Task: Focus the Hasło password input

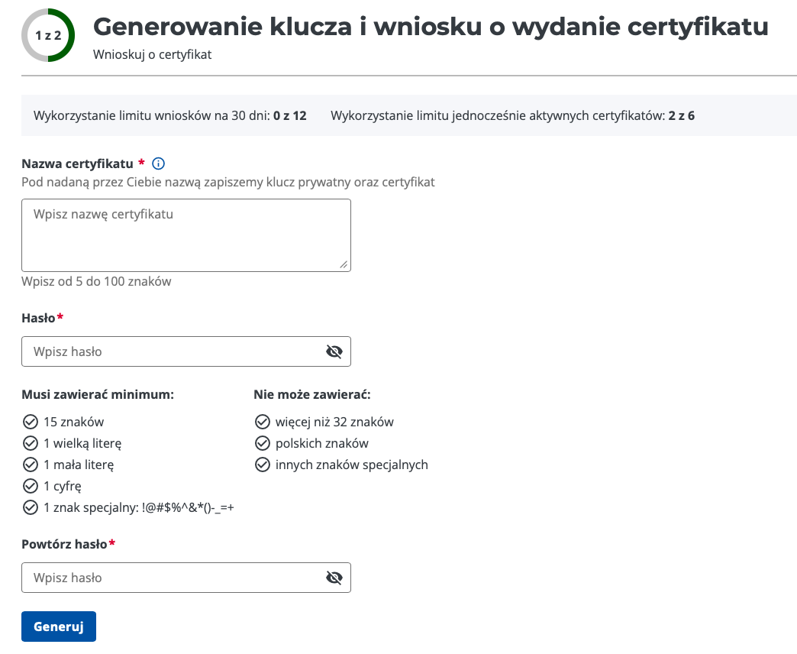Action: pyautogui.click(x=186, y=351)
